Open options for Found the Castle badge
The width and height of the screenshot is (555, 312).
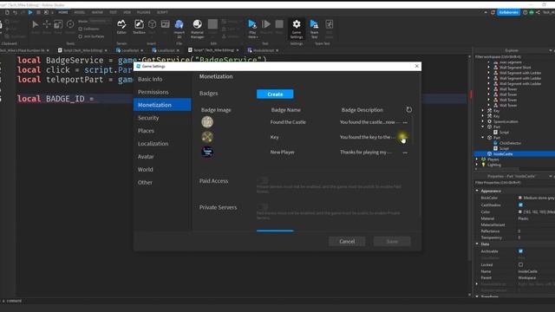[x=405, y=122]
